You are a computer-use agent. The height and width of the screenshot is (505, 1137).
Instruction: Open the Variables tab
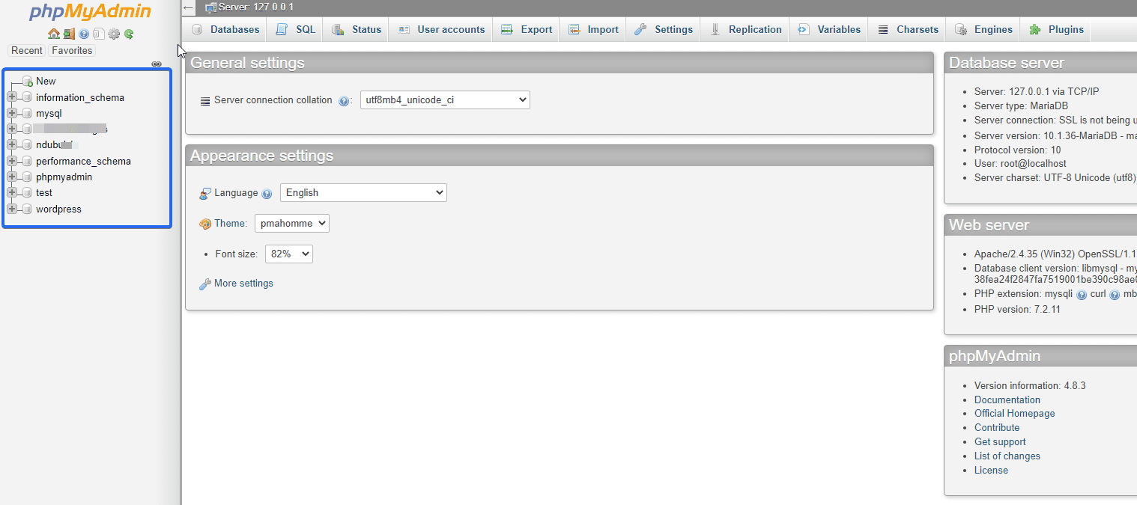click(x=829, y=29)
